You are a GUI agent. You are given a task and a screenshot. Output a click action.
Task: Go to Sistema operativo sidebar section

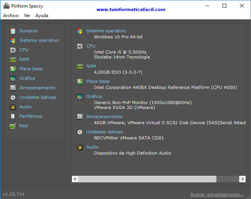[39, 40]
